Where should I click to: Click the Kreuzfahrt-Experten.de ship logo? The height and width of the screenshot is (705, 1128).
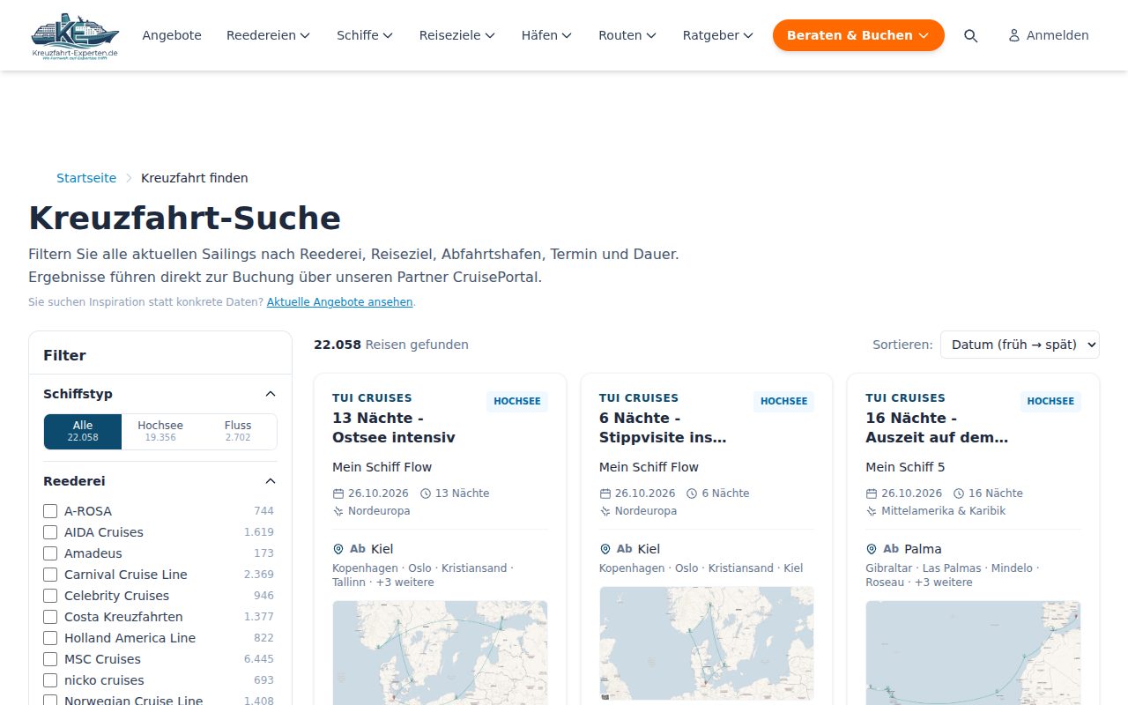click(x=74, y=35)
